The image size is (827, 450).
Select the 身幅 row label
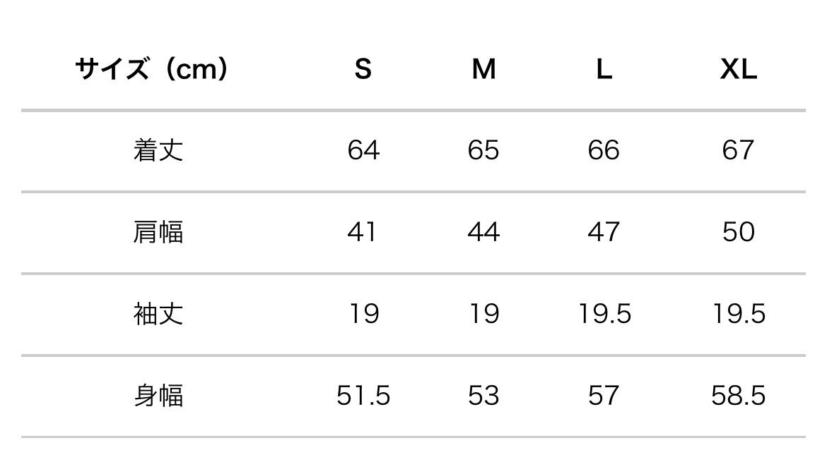point(158,396)
